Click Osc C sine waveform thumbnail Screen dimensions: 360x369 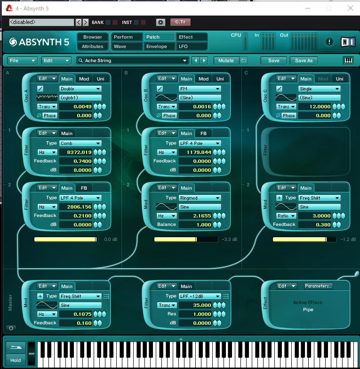tap(286, 97)
